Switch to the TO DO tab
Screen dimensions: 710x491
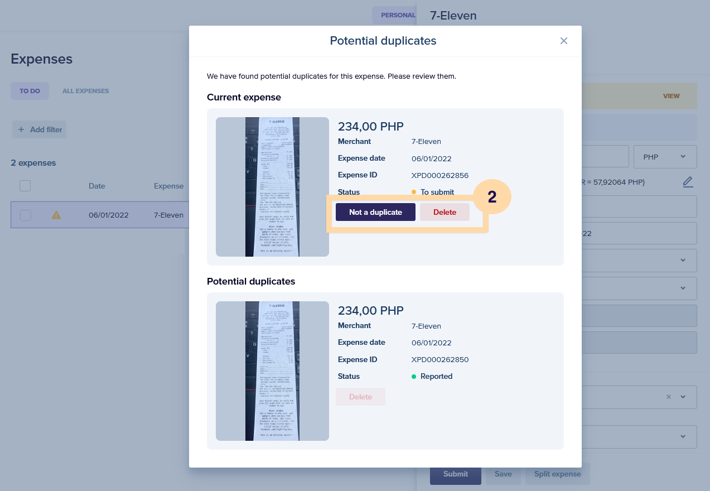coord(30,91)
